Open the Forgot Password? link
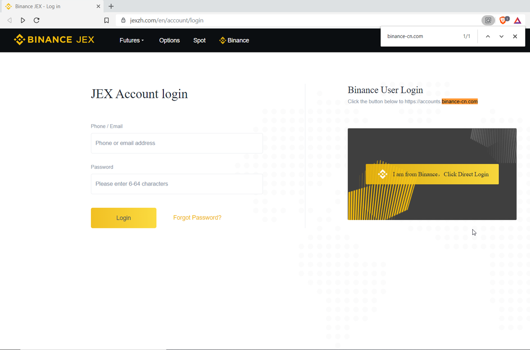The image size is (530, 350). coord(197,217)
